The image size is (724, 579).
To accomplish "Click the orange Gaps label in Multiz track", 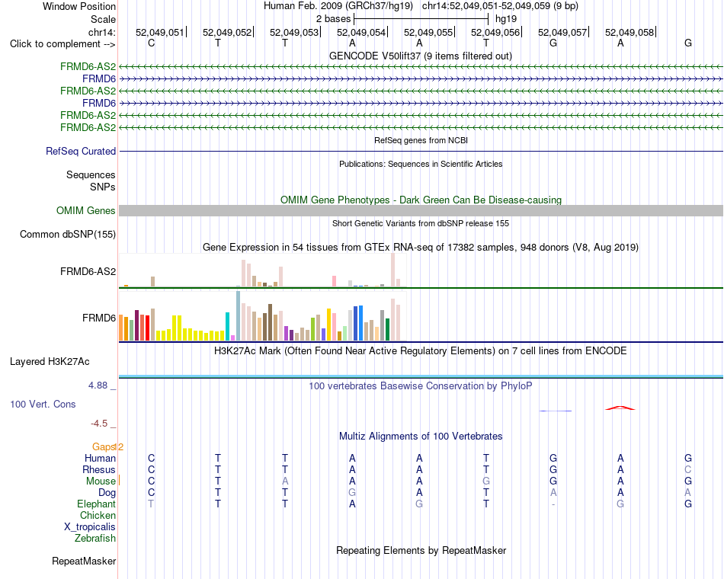I will click(104, 446).
